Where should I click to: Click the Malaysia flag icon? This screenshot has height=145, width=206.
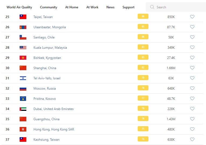tap(23, 48)
